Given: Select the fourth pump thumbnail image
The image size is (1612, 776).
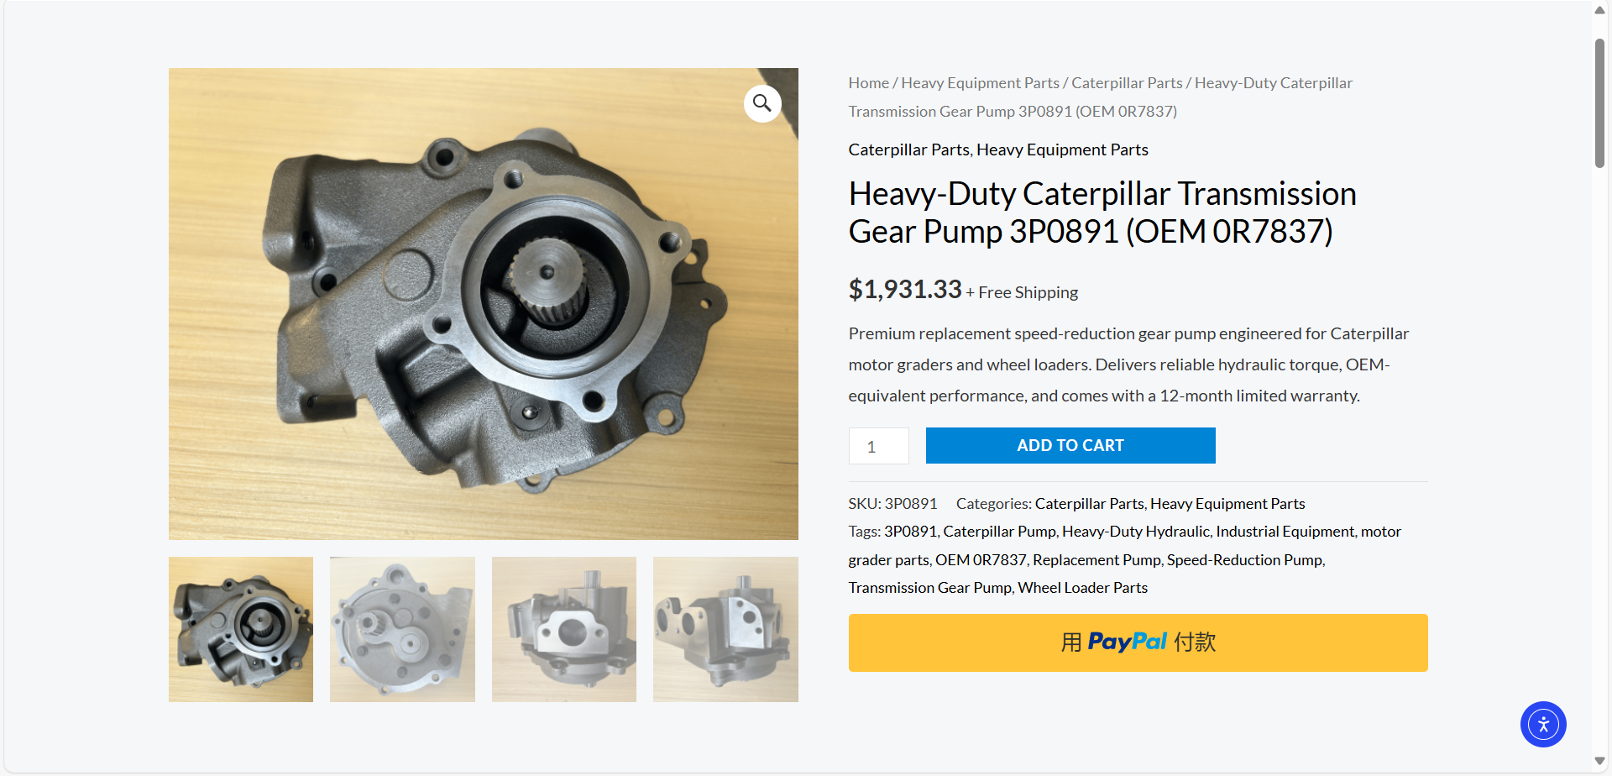Looking at the screenshot, I should point(725,629).
